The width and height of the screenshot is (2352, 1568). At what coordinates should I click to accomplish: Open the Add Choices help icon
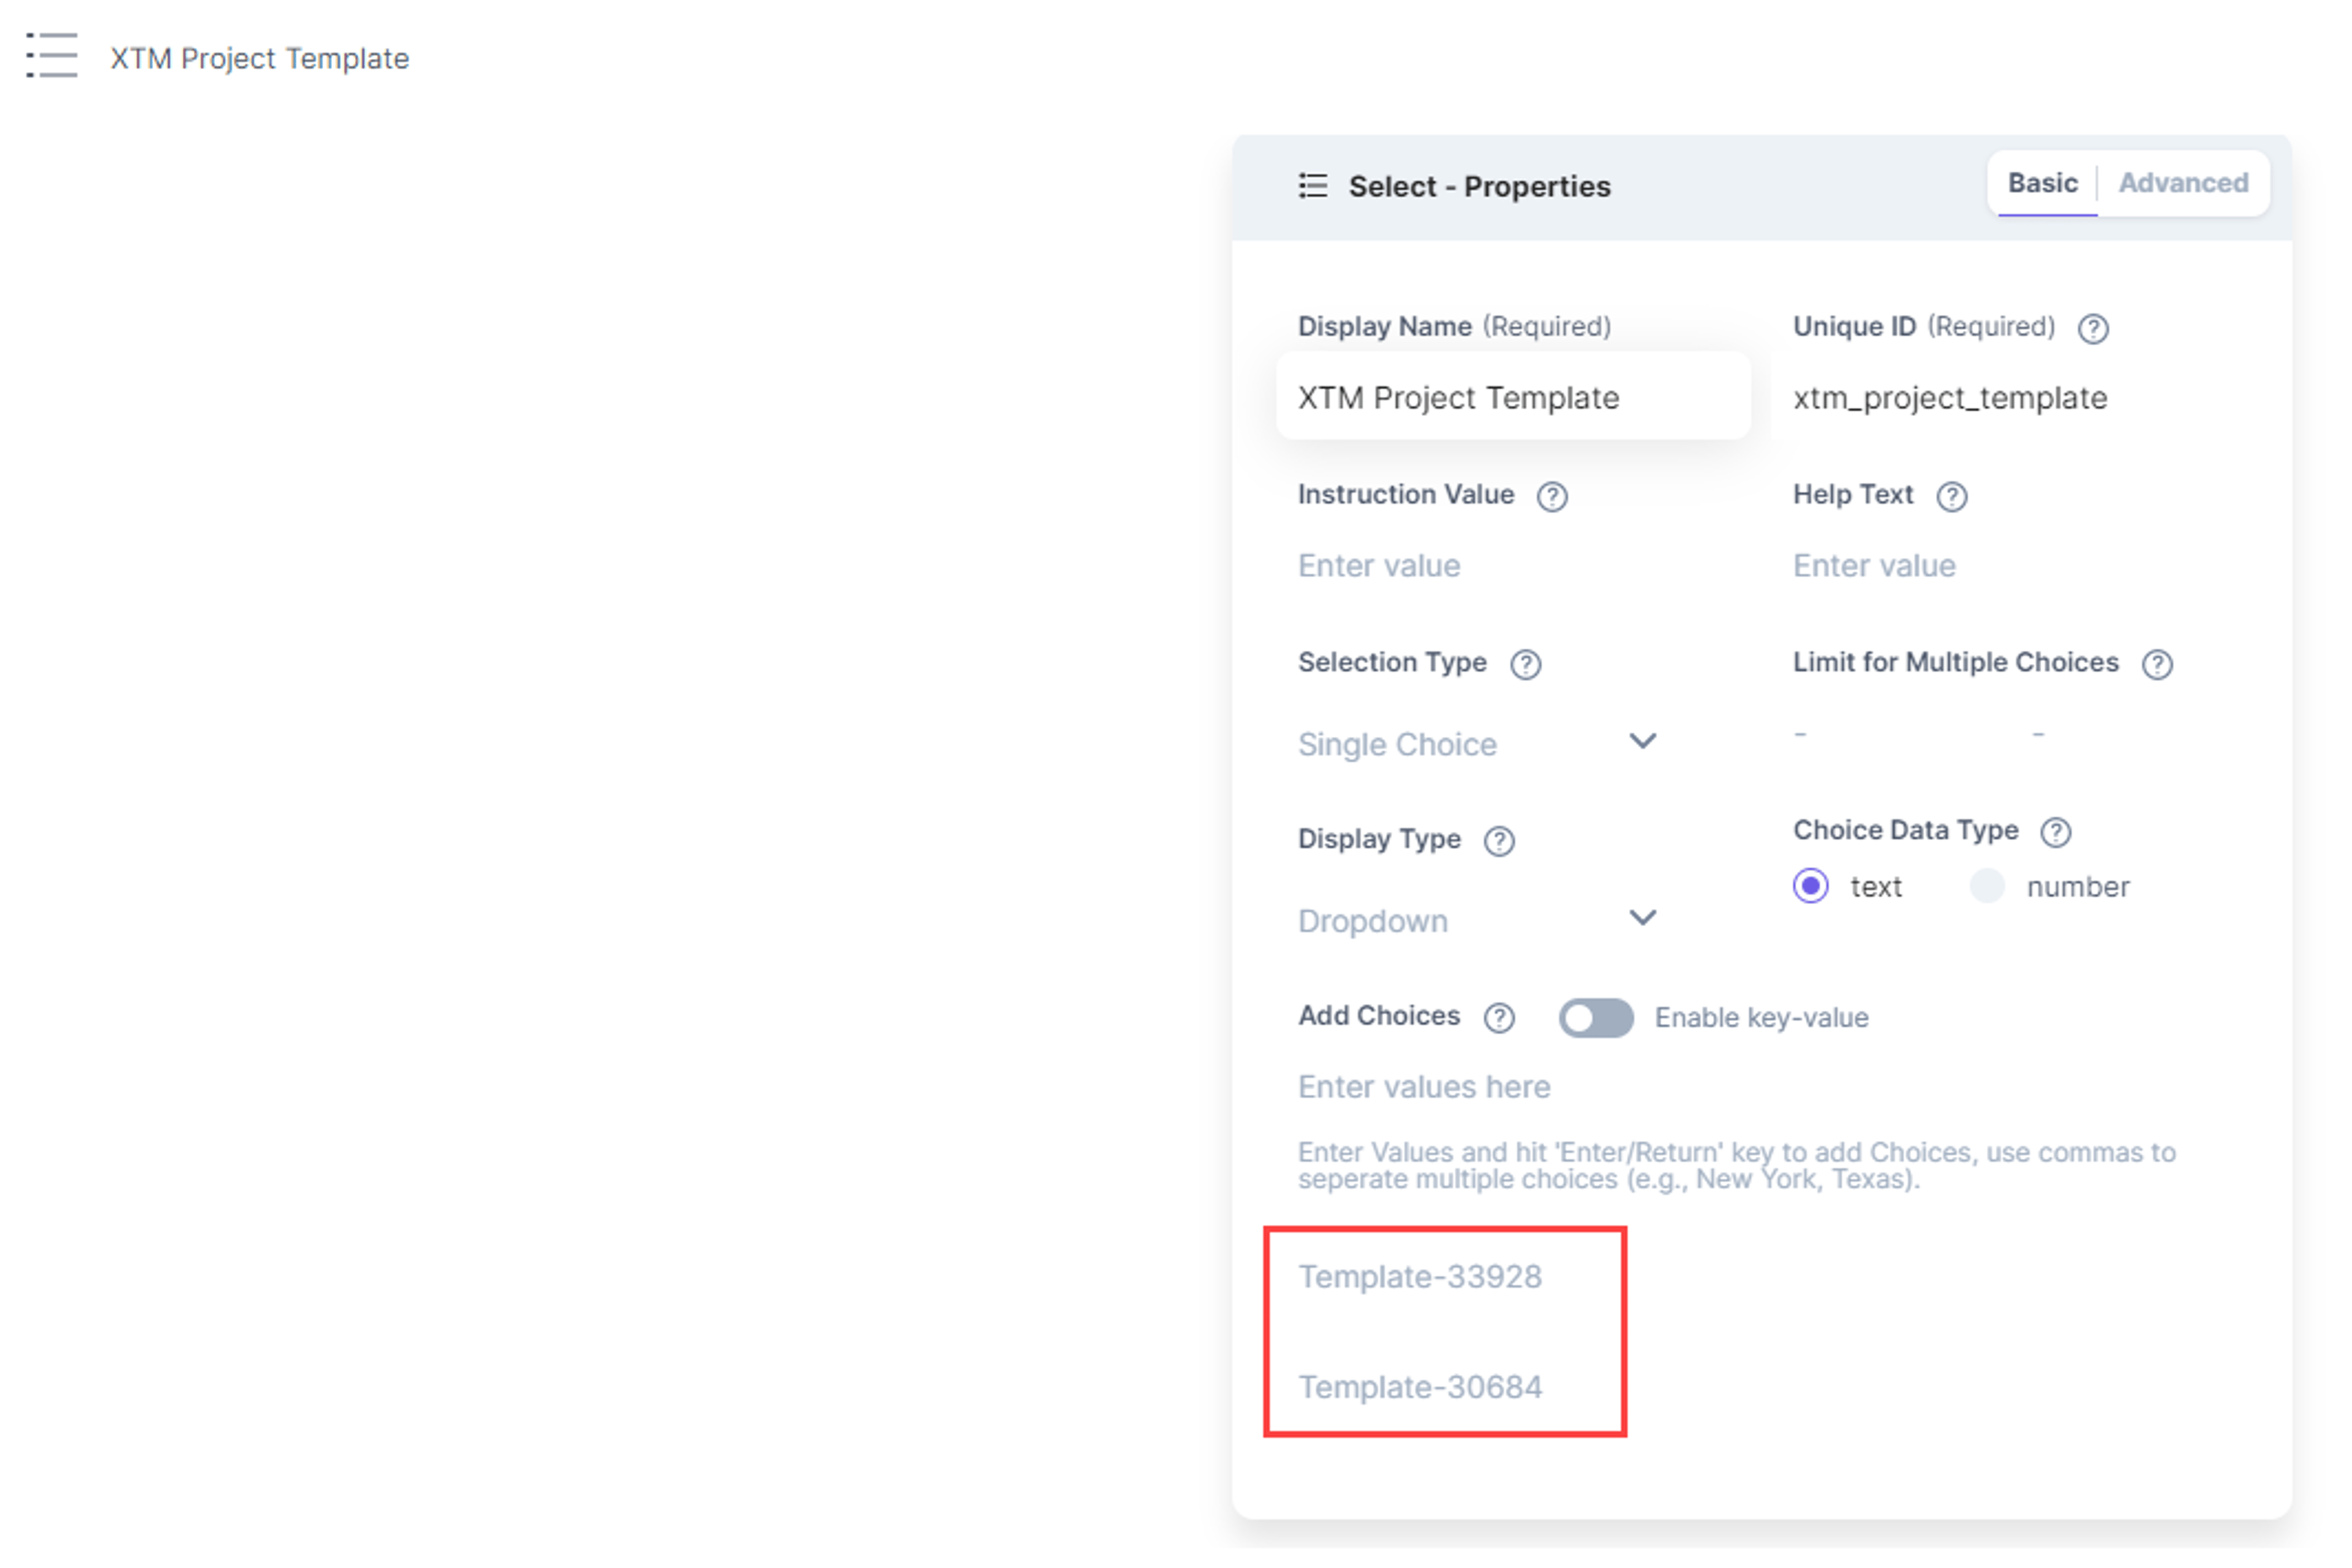coord(1499,1019)
